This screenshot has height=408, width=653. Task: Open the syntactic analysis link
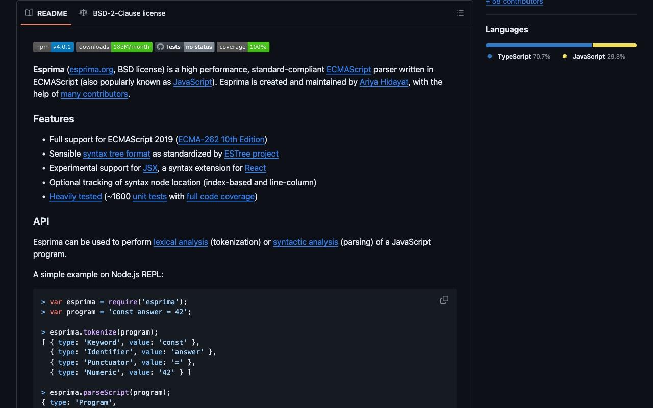click(306, 242)
